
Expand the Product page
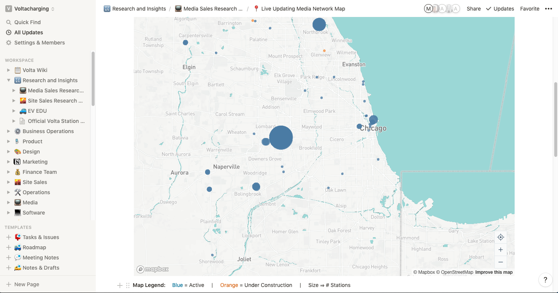tap(9, 141)
